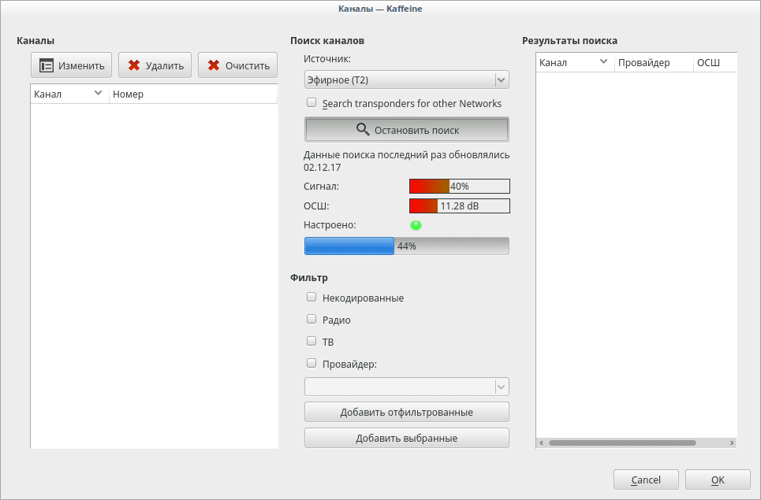Click the Изменить edit icon button

point(47,65)
